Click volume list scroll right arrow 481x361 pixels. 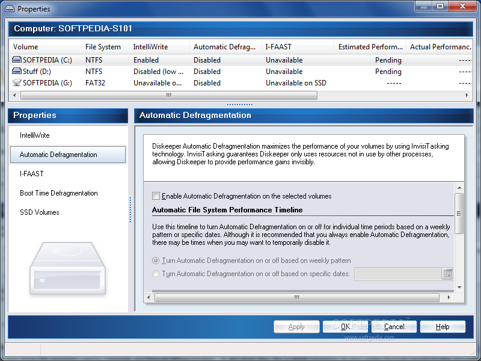(x=467, y=95)
